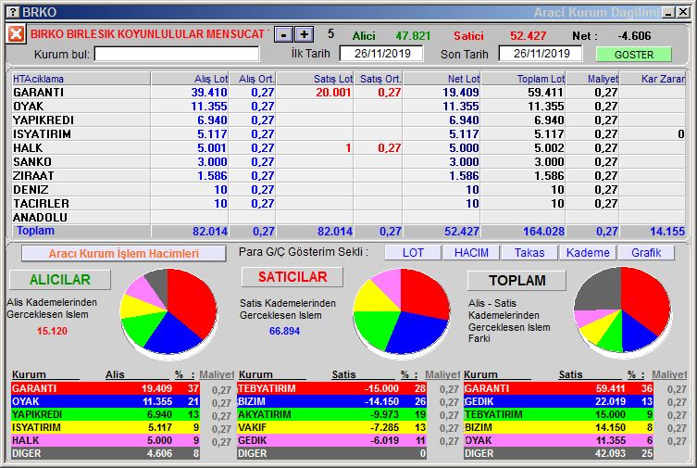This screenshot has width=697, height=468.
Task: Switch display to LOT
Action: [413, 253]
